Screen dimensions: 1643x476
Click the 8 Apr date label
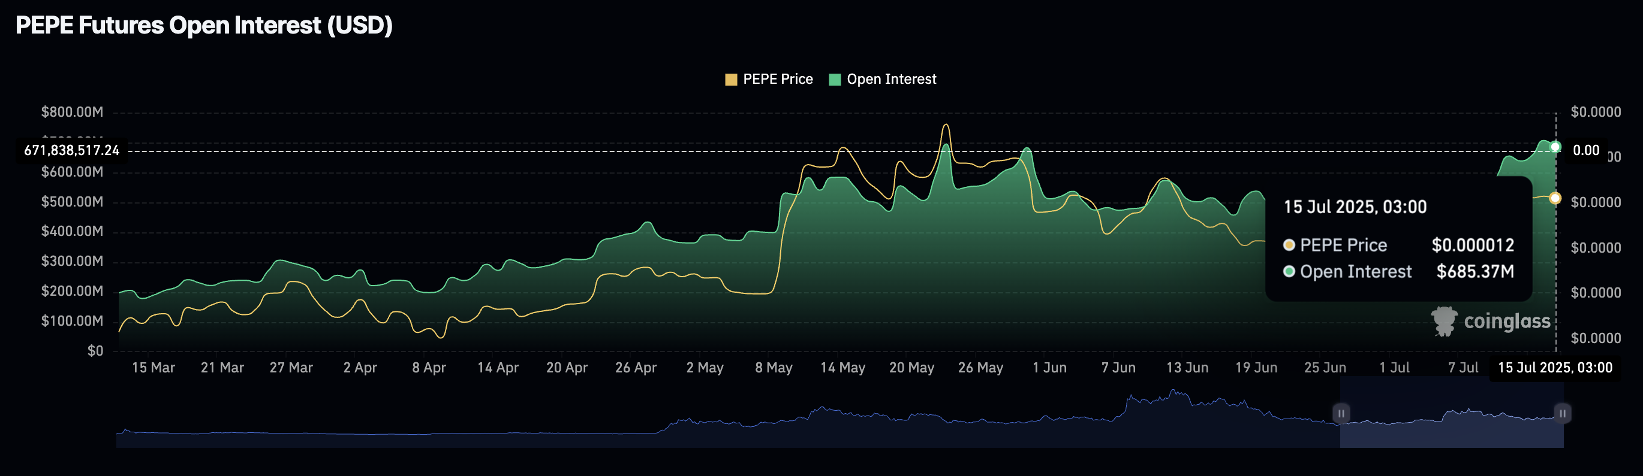[429, 368]
